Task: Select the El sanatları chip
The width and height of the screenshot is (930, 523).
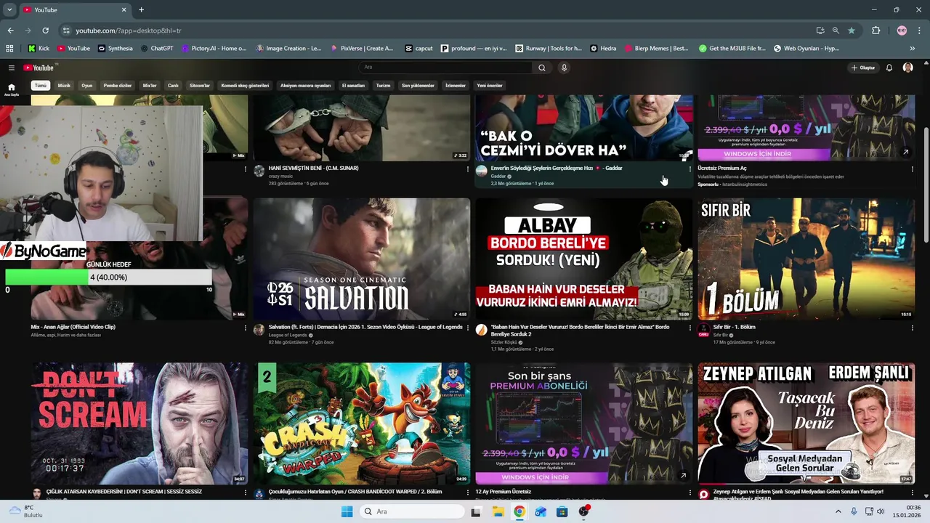Action: (x=353, y=86)
